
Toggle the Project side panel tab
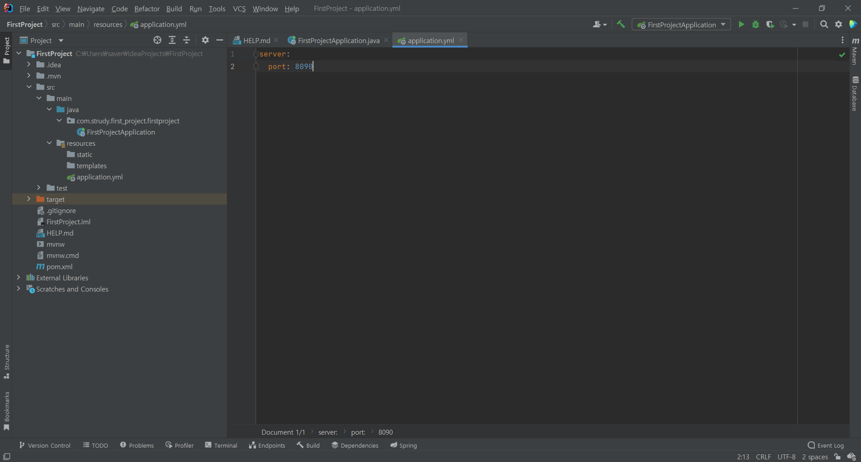click(7, 50)
